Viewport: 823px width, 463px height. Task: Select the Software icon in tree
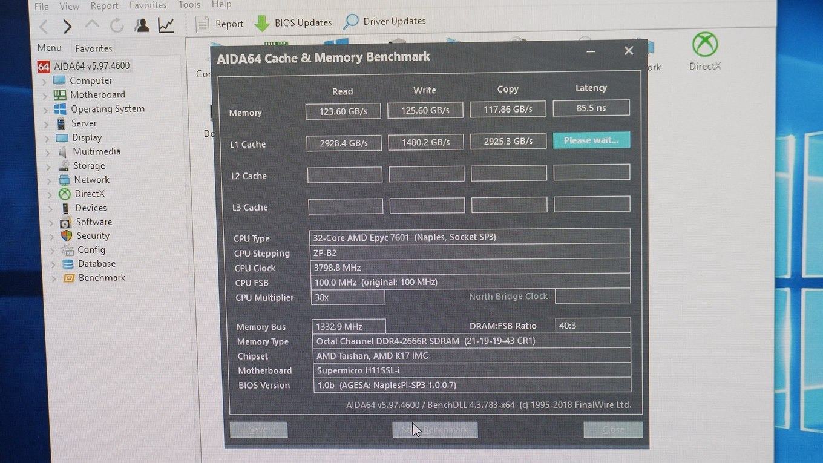(65, 222)
